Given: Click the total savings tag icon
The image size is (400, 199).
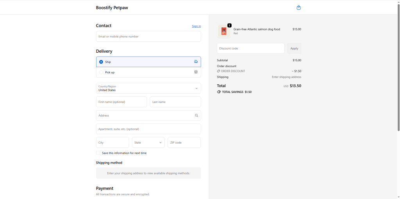Looking at the screenshot, I should [x=219, y=92].
